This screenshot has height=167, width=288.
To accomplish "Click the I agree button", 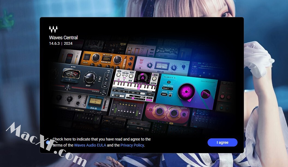I will coord(223,142).
